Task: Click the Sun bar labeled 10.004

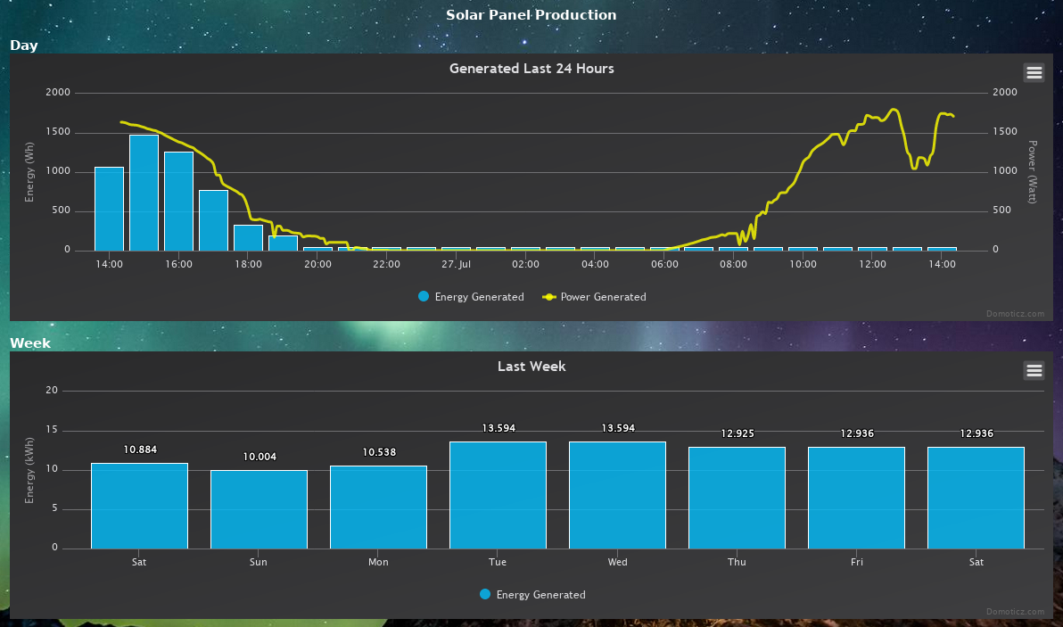Action: point(259,509)
